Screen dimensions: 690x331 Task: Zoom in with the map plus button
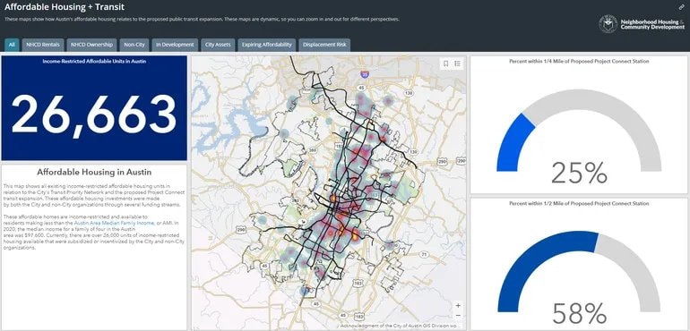[x=458, y=306]
